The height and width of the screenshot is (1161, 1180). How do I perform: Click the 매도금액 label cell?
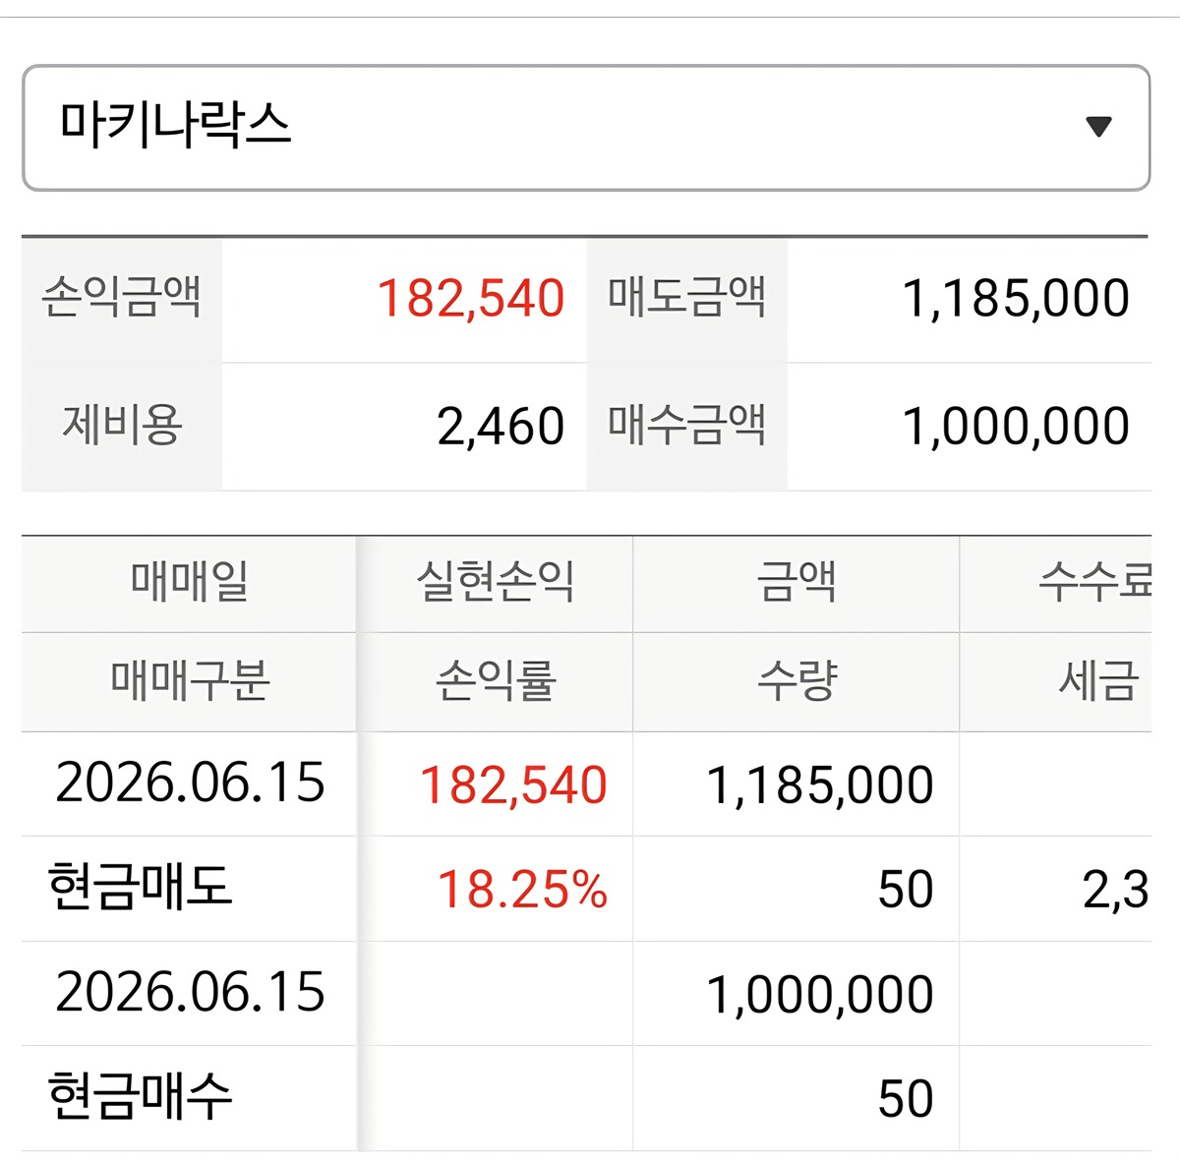[686, 300]
